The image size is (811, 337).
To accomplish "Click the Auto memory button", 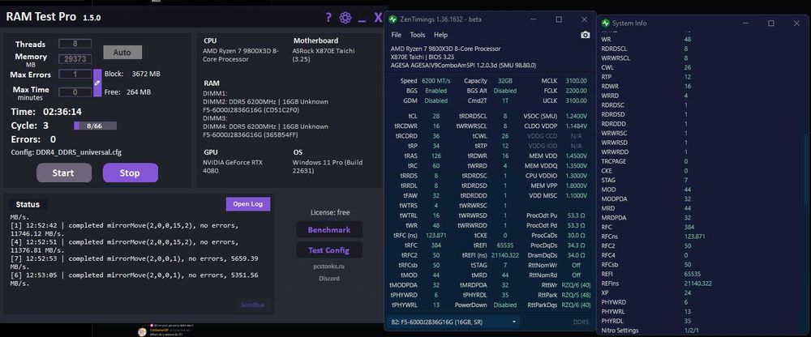I will [x=122, y=52].
